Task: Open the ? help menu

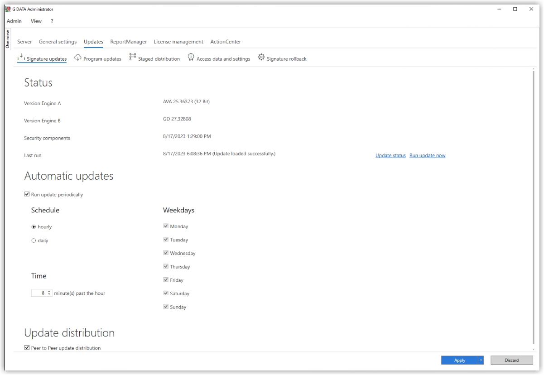Action: 52,21
